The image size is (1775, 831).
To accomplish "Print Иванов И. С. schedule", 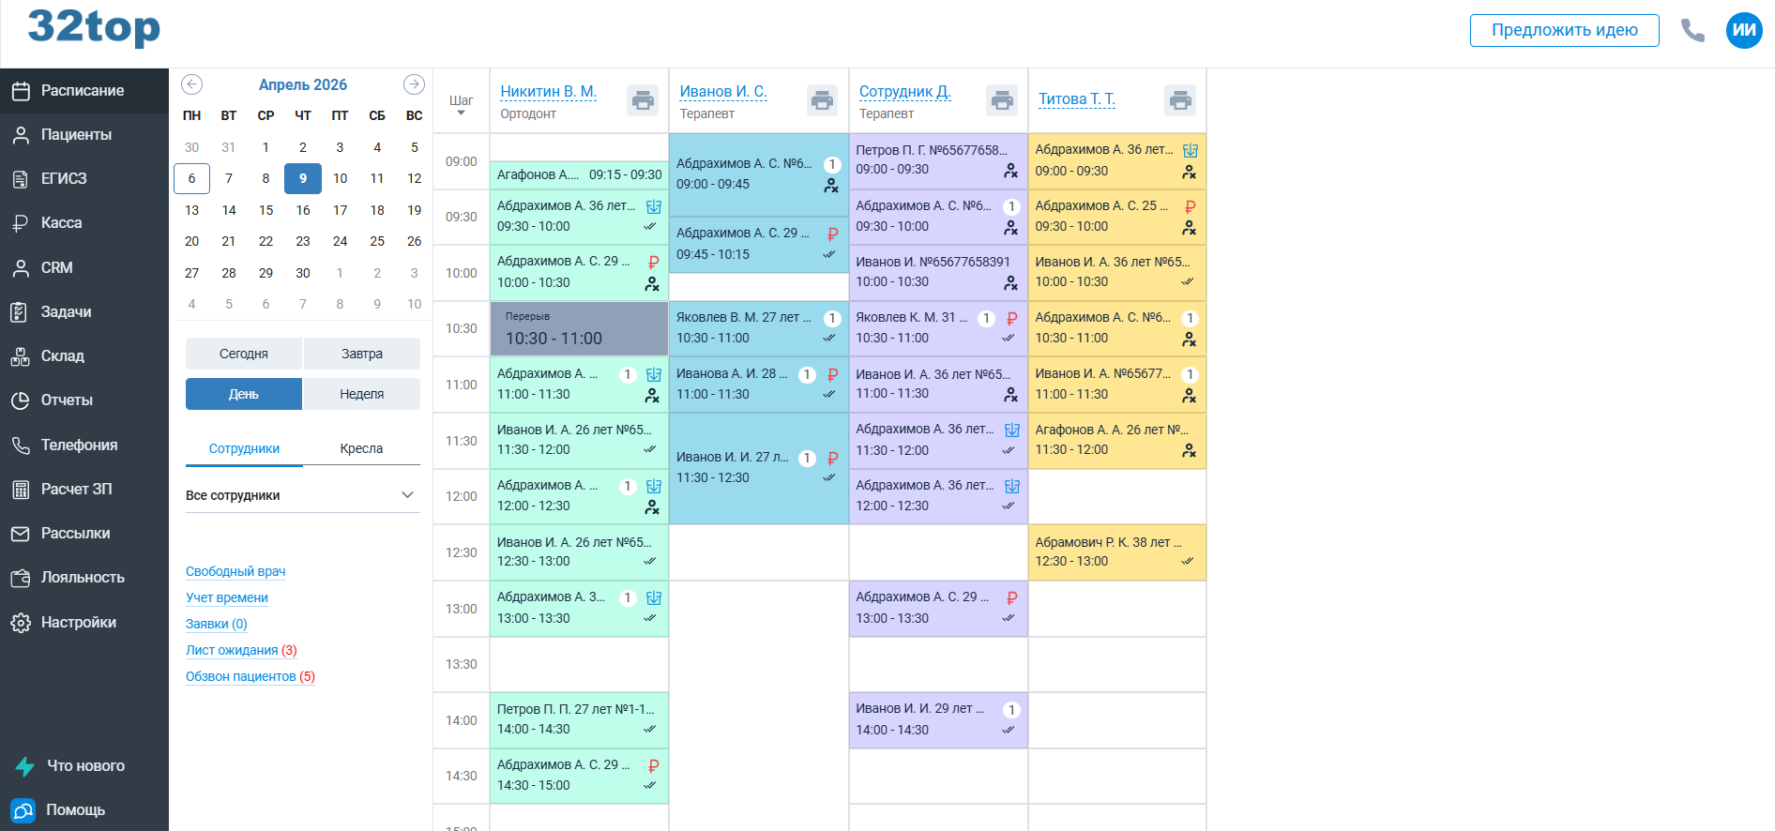I will [823, 99].
